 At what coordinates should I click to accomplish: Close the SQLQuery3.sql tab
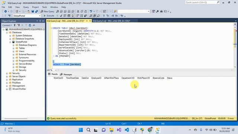[x=90, y=21]
